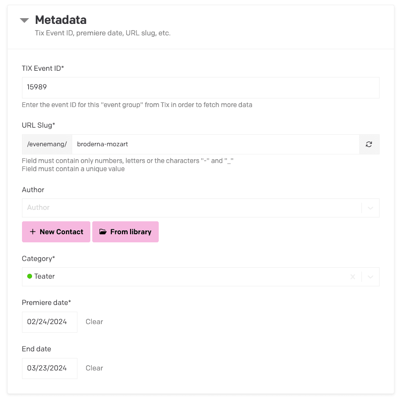Click the End date input
Screen dimensions: 403x402
pyautogui.click(x=50, y=369)
